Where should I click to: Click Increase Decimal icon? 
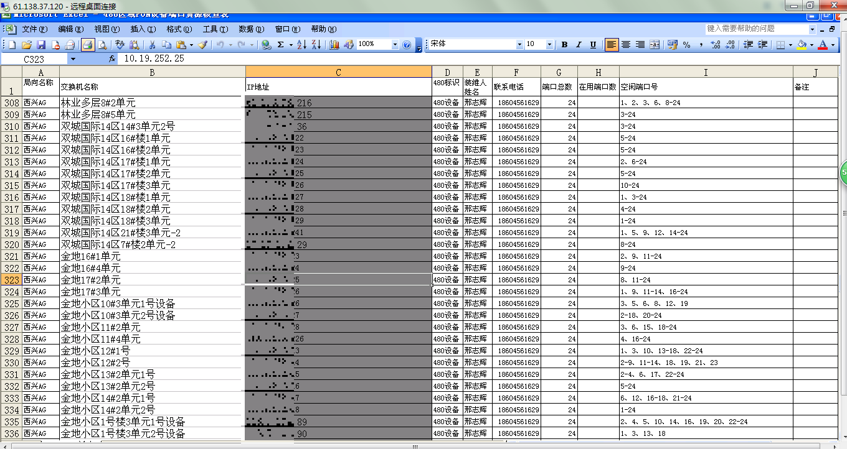pos(715,45)
